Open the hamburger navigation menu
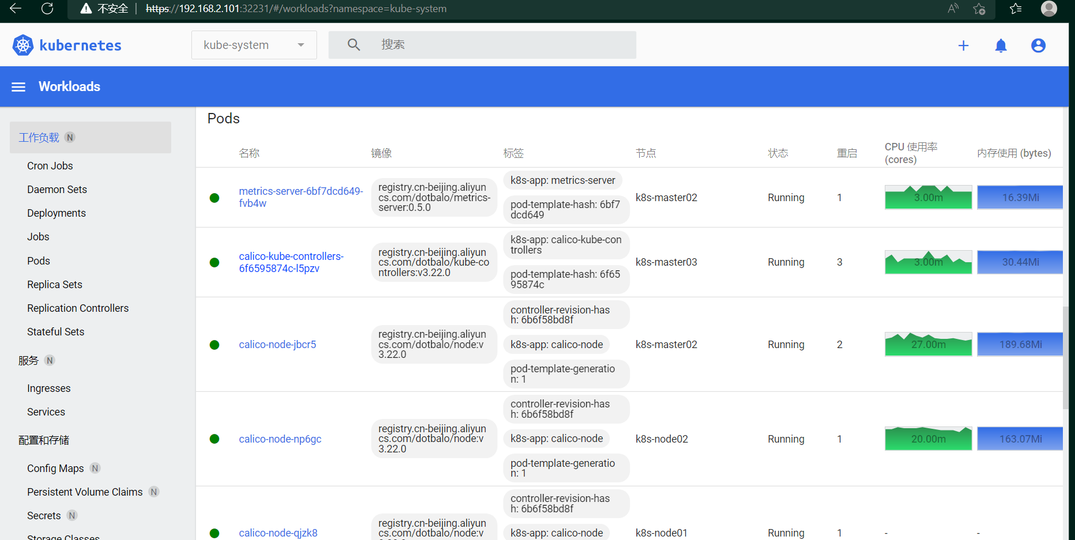Image resolution: width=1075 pixels, height=540 pixels. point(18,87)
